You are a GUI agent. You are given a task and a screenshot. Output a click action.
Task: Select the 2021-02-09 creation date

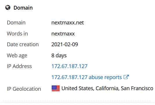point(65,45)
